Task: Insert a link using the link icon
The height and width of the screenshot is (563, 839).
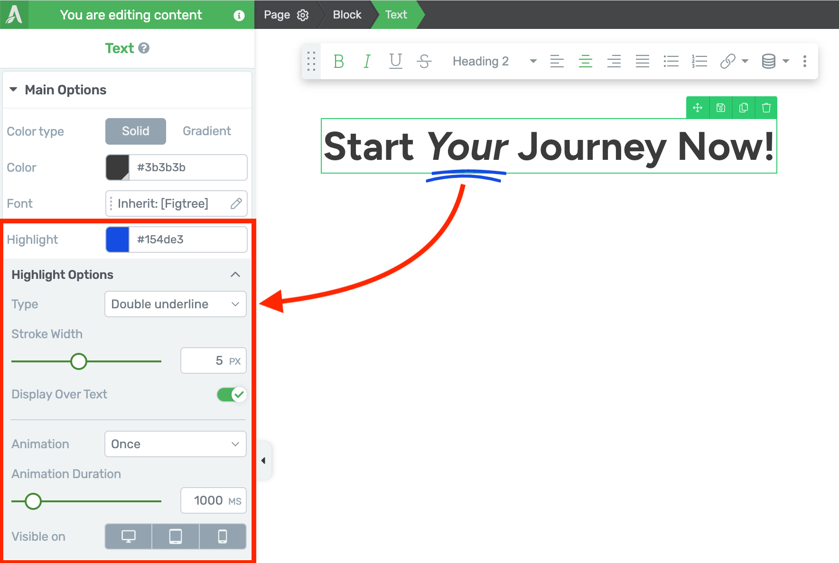Action: (x=727, y=61)
